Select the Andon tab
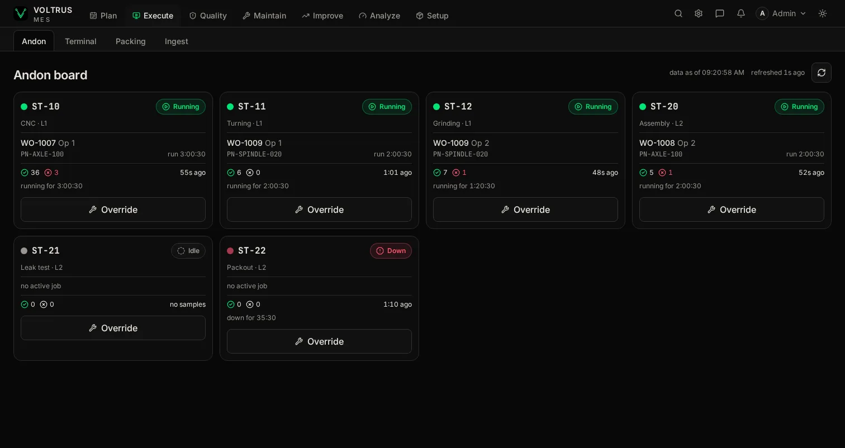 [34, 41]
